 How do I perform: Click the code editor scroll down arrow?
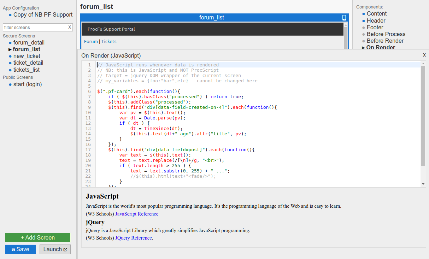[x=423, y=184]
